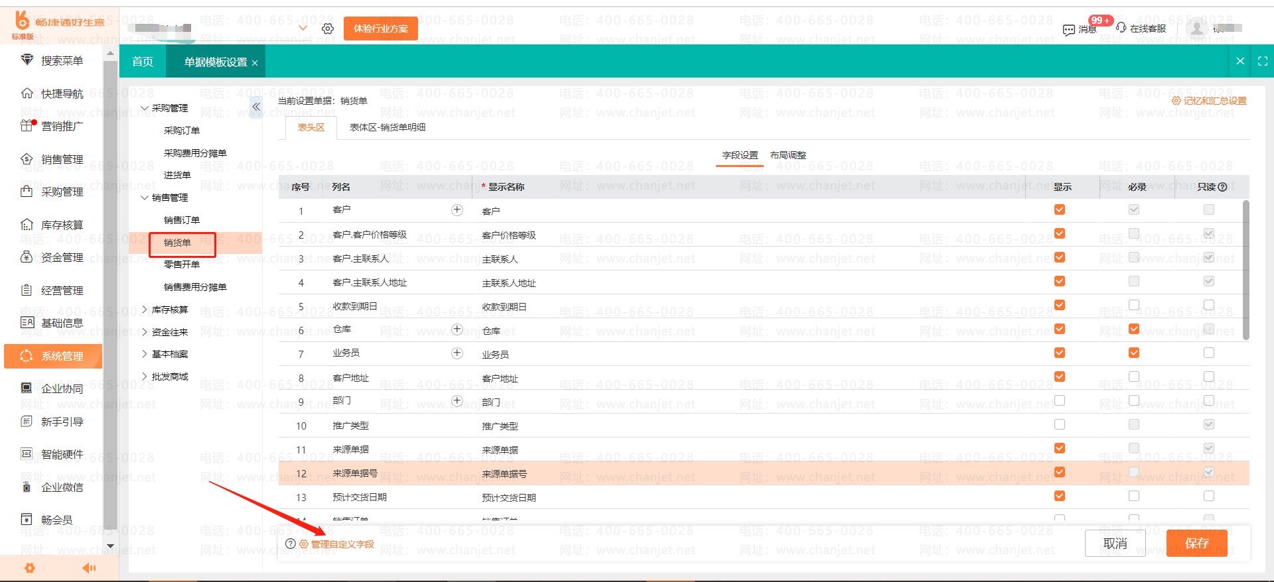This screenshot has height=582, width=1274.
Task: Collapse the 销售管理 tree node
Action: pos(145,198)
